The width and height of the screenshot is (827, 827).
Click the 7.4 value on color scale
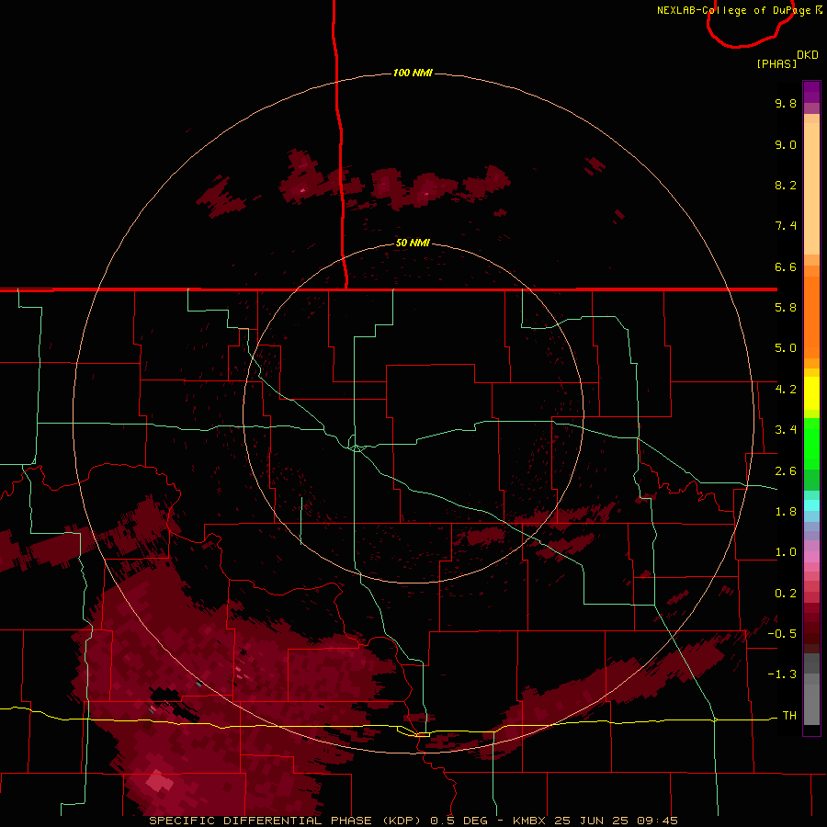786,226
